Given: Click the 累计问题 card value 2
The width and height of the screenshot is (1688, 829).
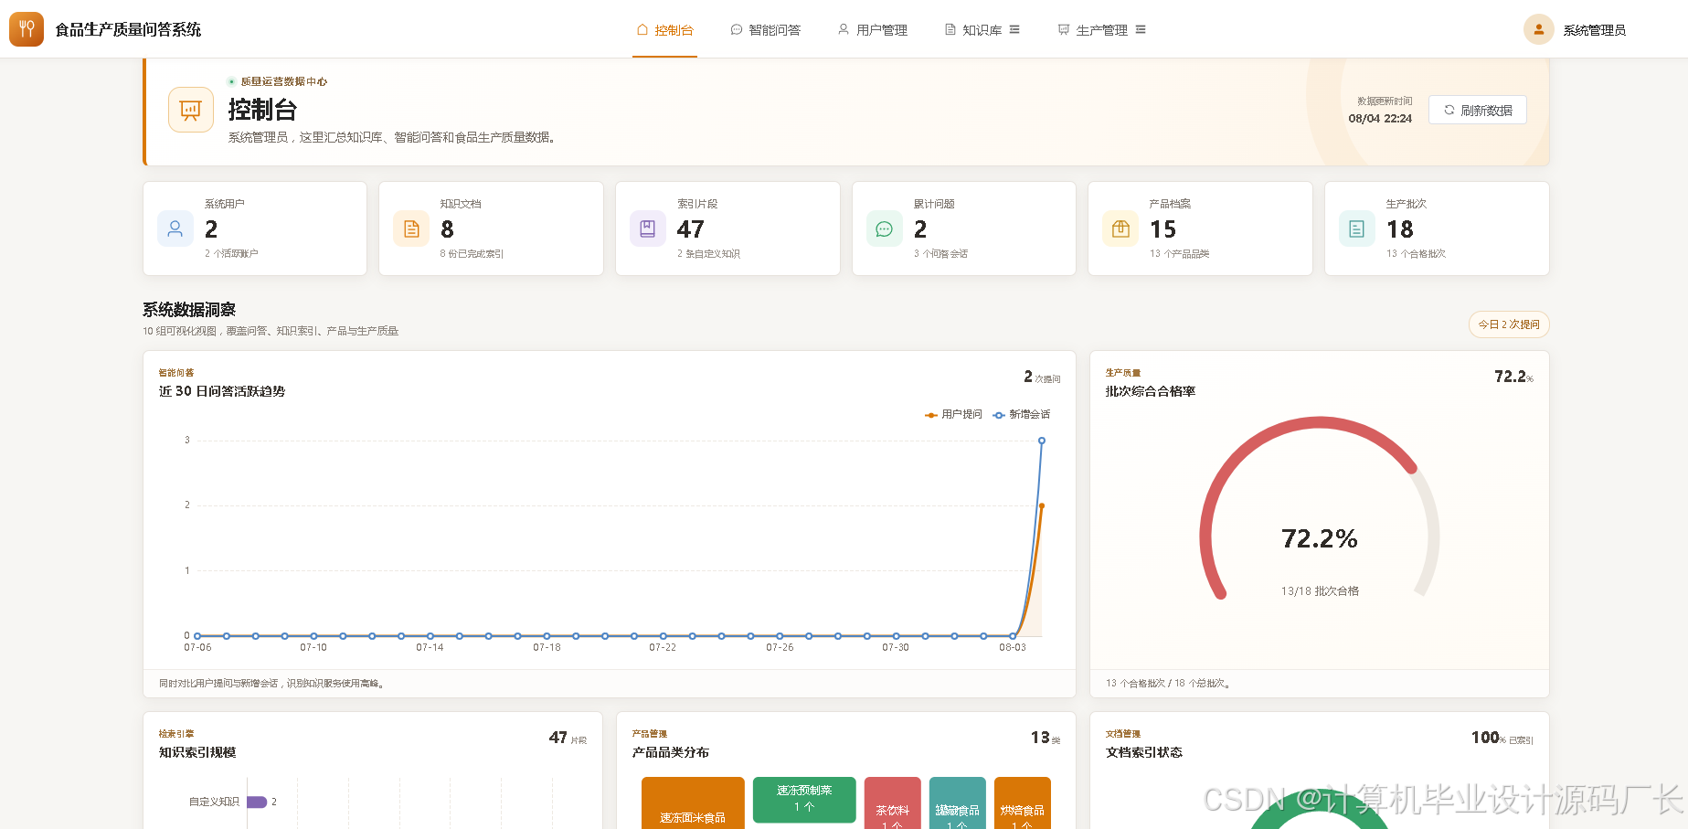Looking at the screenshot, I should (x=920, y=229).
